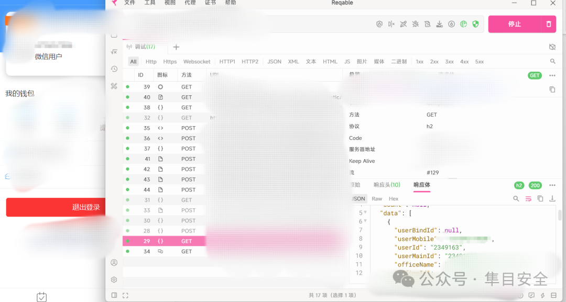Sort by the 方法 column header

point(187,75)
